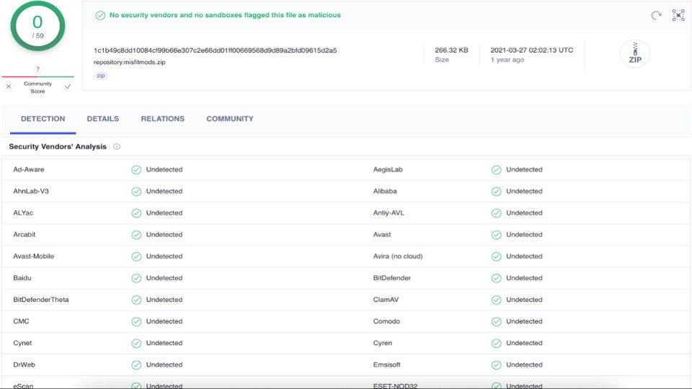Screen dimensions: 692x389
Task: Click the BitDefenderTheta vendor name
Action: pyautogui.click(x=41, y=300)
